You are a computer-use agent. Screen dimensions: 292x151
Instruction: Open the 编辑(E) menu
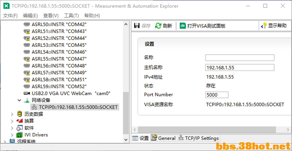click(30, 16)
